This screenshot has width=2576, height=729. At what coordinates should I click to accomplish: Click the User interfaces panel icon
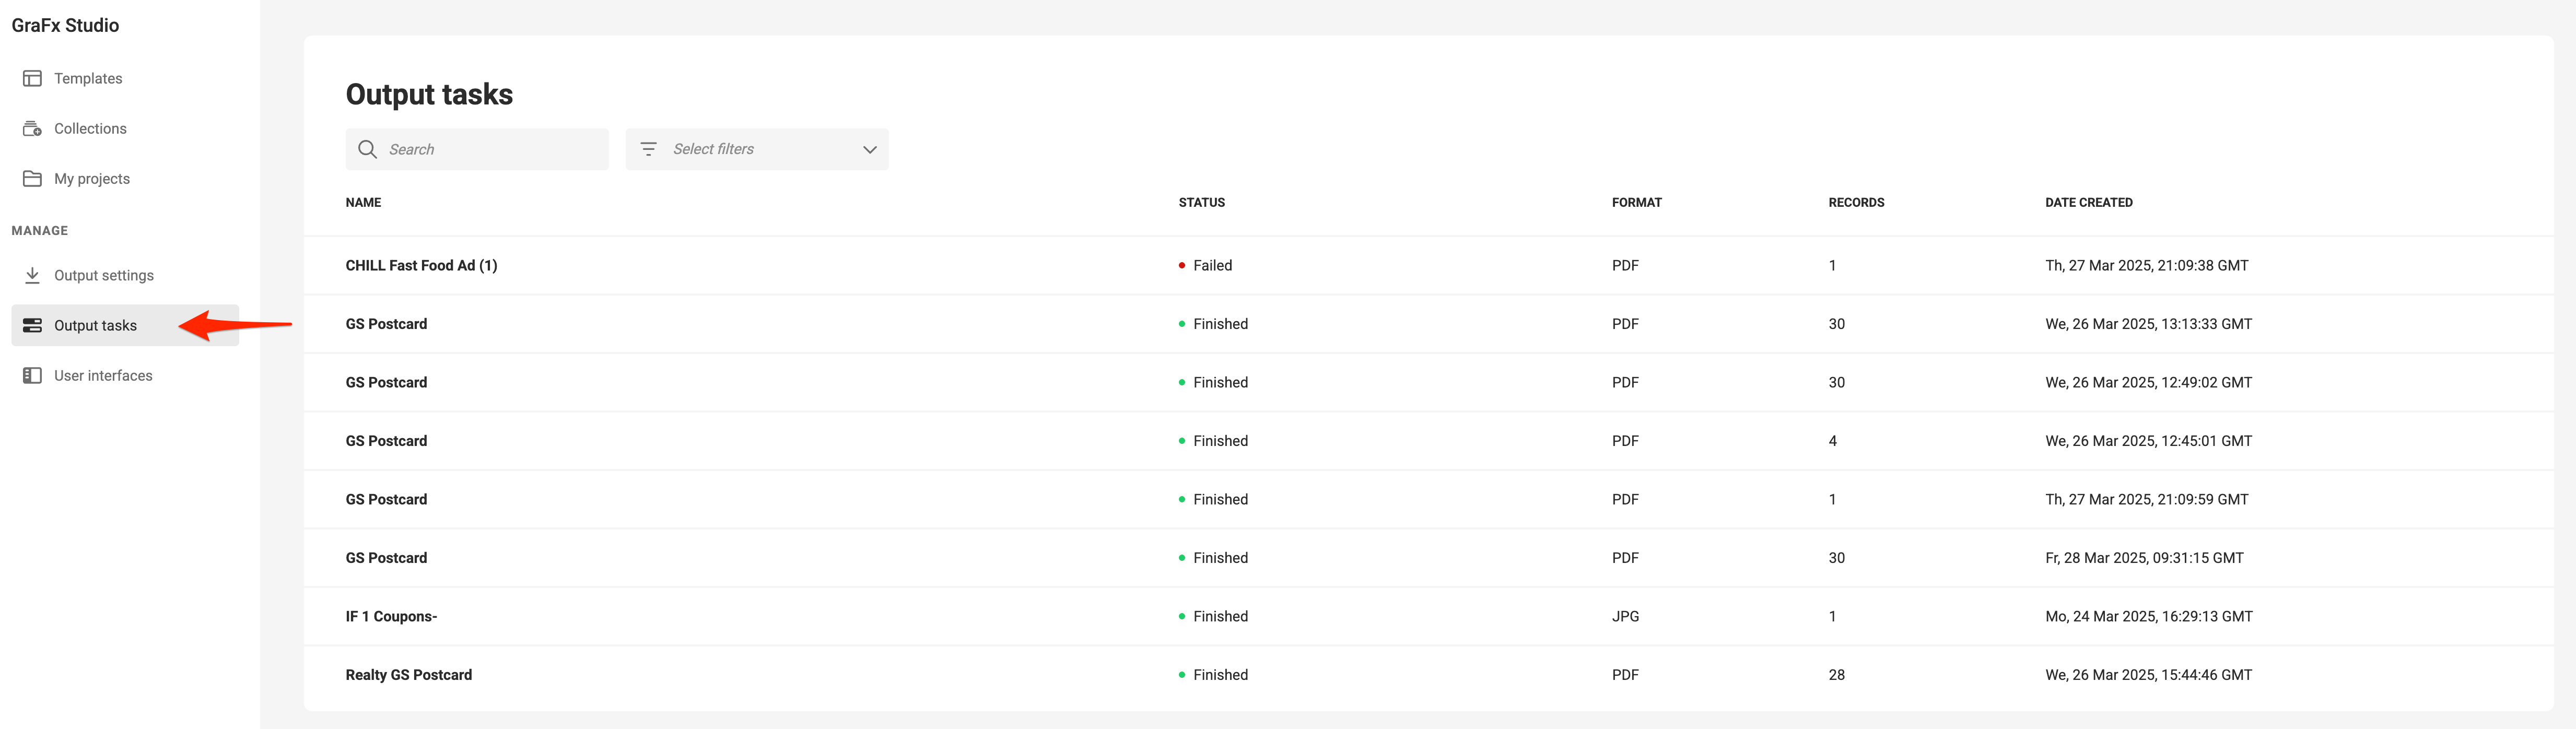coord(32,375)
